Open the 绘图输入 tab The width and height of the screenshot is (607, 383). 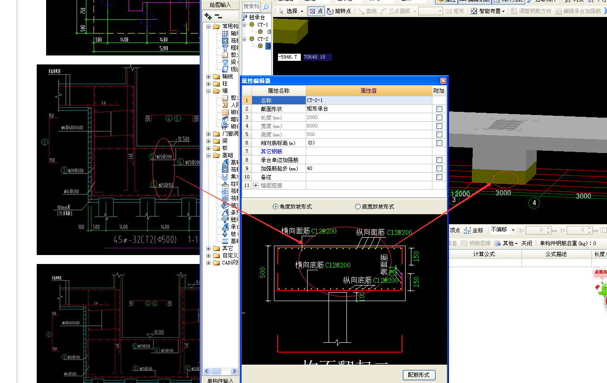[220, 5]
